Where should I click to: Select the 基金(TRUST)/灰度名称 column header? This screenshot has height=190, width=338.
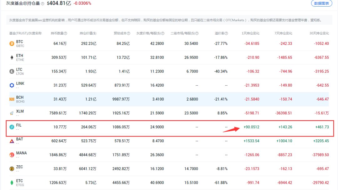coord(25,33)
